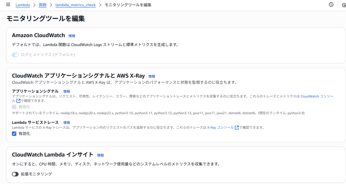Open 情報 link beside アプリケーションシグナル
Viewport: 346px width, 184px height.
point(67,91)
